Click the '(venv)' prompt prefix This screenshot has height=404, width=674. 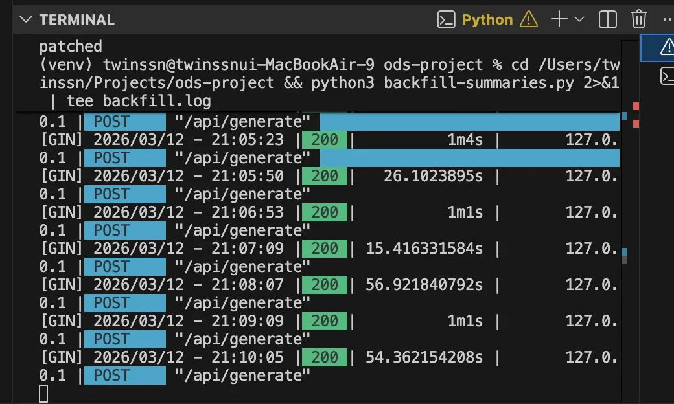click(65, 64)
